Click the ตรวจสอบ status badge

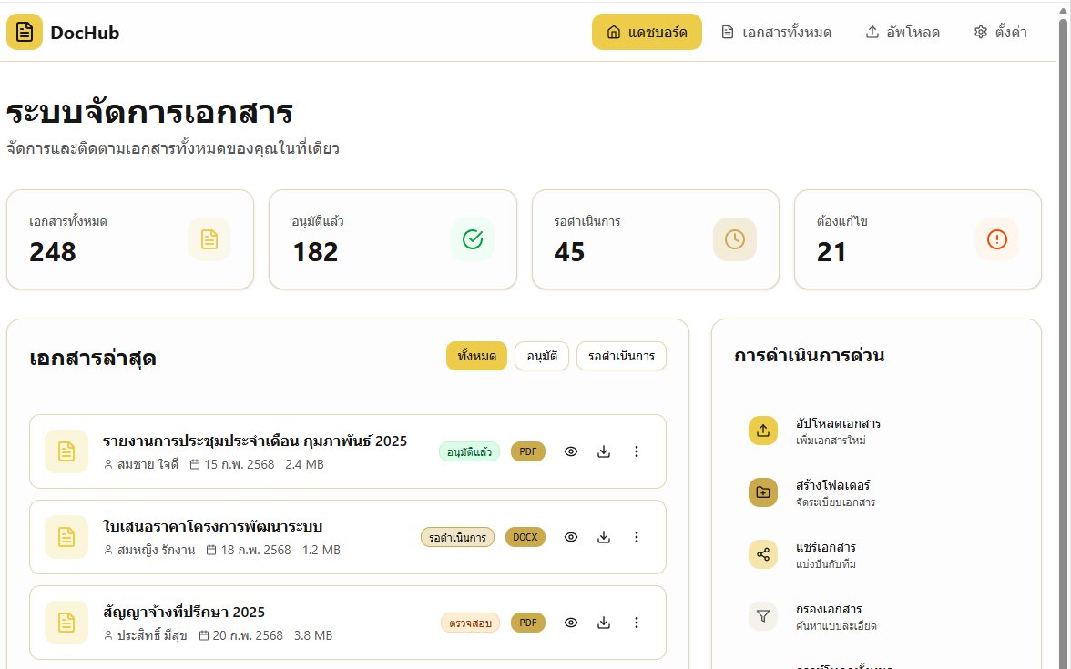(x=471, y=623)
